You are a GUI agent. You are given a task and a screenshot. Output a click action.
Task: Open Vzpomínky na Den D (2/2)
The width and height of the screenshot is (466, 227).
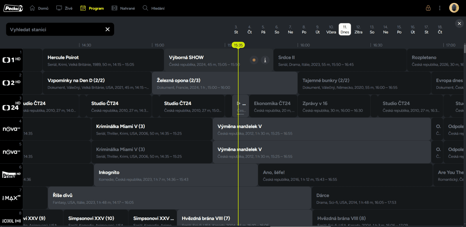(x=97, y=83)
